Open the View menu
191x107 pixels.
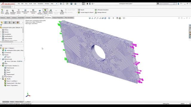click(26, 4)
